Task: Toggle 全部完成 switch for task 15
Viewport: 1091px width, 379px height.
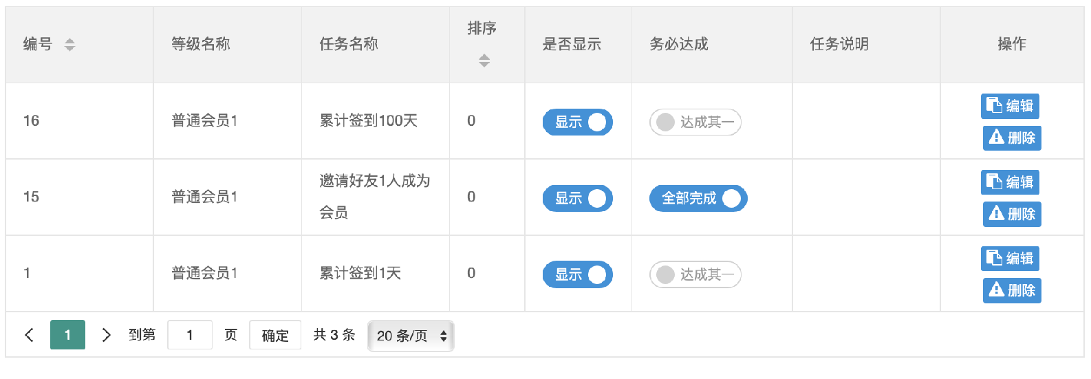Action: [x=698, y=199]
